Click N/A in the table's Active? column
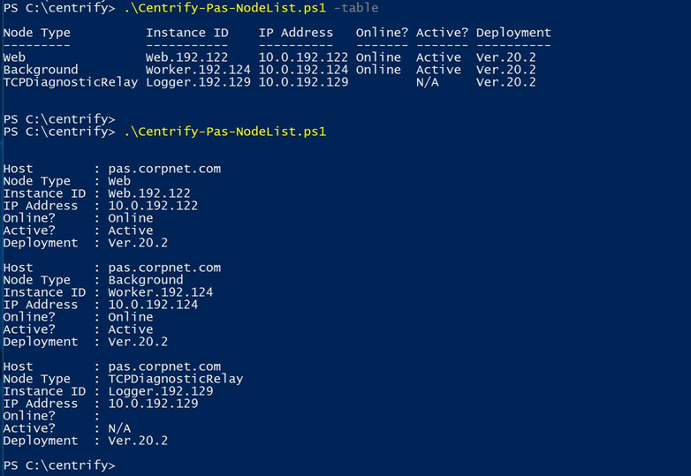Viewport: 691px width, 476px height. [427, 82]
